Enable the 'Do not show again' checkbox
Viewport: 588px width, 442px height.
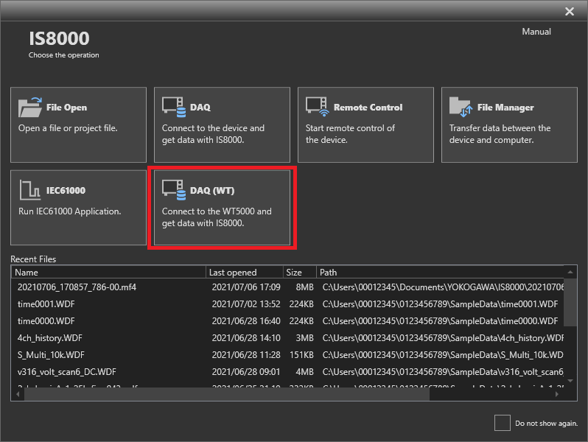502,423
